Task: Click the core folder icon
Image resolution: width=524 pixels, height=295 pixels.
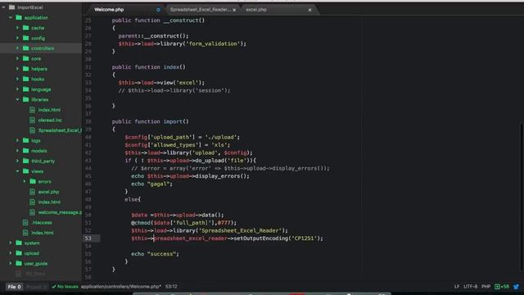Action: pyautogui.click(x=25, y=58)
